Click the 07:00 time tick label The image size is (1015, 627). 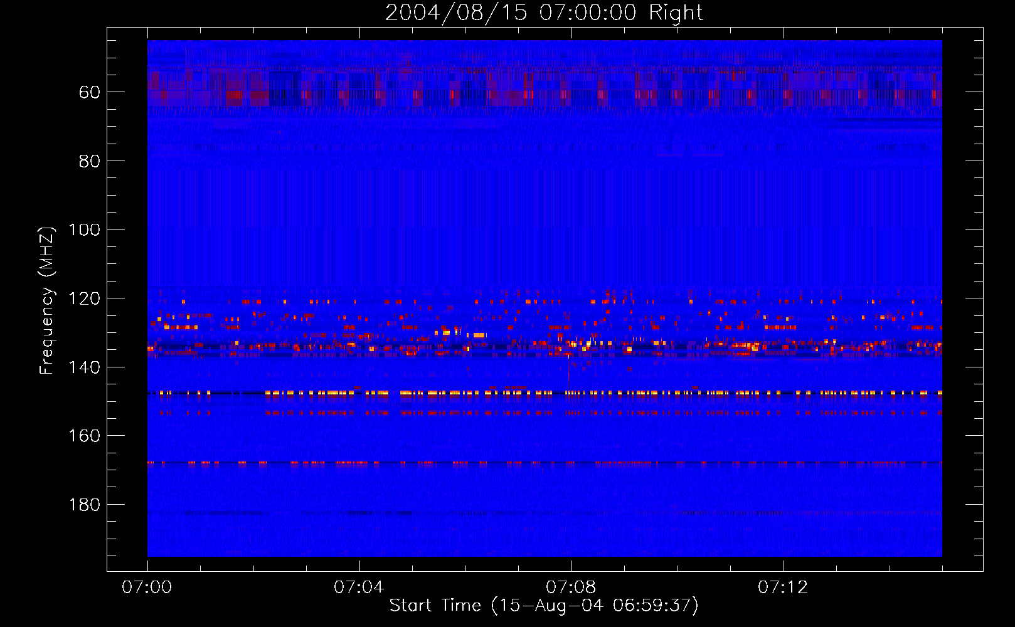coord(147,587)
